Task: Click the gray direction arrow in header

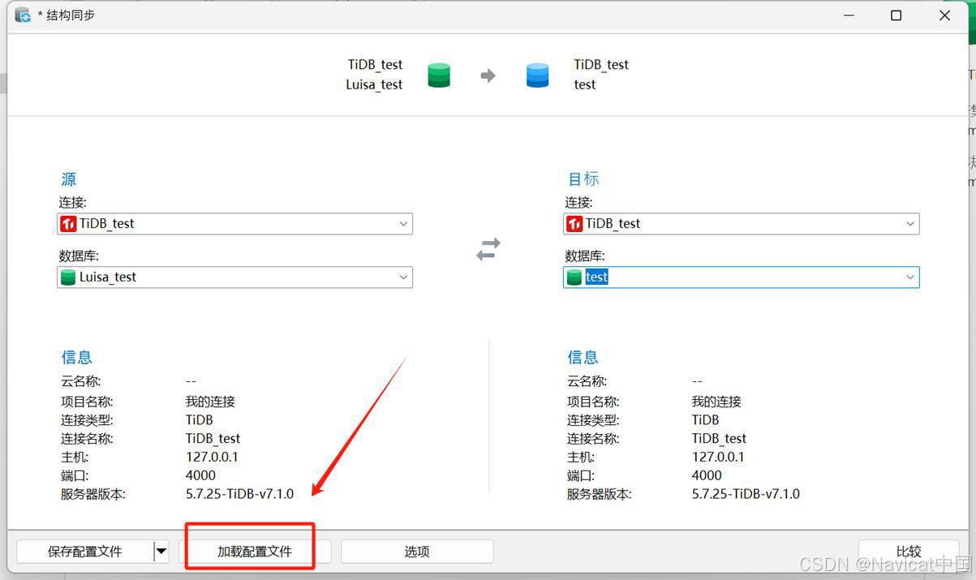Action: (488, 75)
